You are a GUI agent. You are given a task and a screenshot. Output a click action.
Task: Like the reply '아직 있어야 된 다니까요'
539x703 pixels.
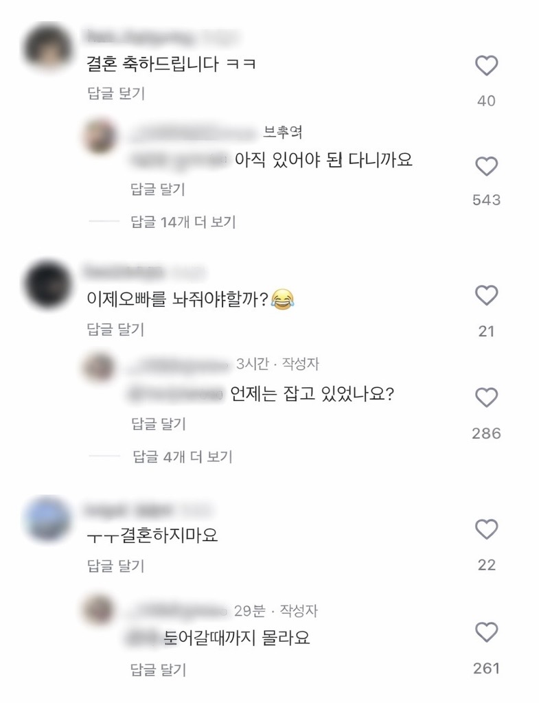487,166
